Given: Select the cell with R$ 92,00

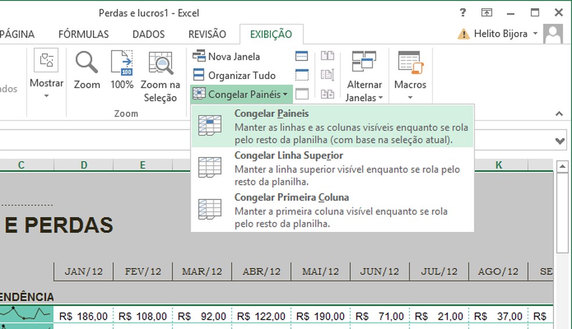Looking at the screenshot, I should click(x=202, y=316).
